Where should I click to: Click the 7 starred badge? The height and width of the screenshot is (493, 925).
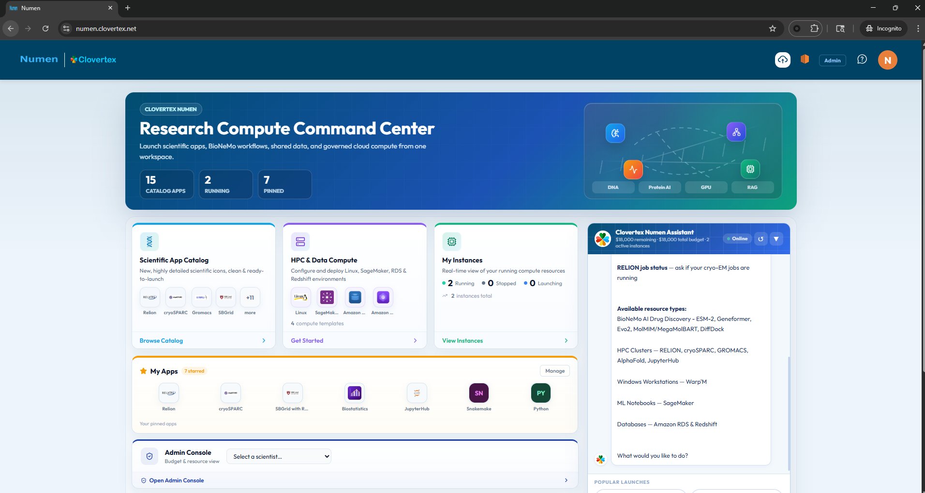click(194, 371)
